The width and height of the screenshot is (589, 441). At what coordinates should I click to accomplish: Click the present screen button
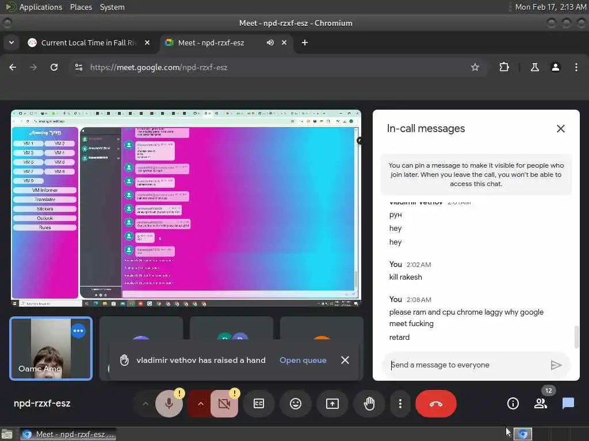click(x=332, y=404)
